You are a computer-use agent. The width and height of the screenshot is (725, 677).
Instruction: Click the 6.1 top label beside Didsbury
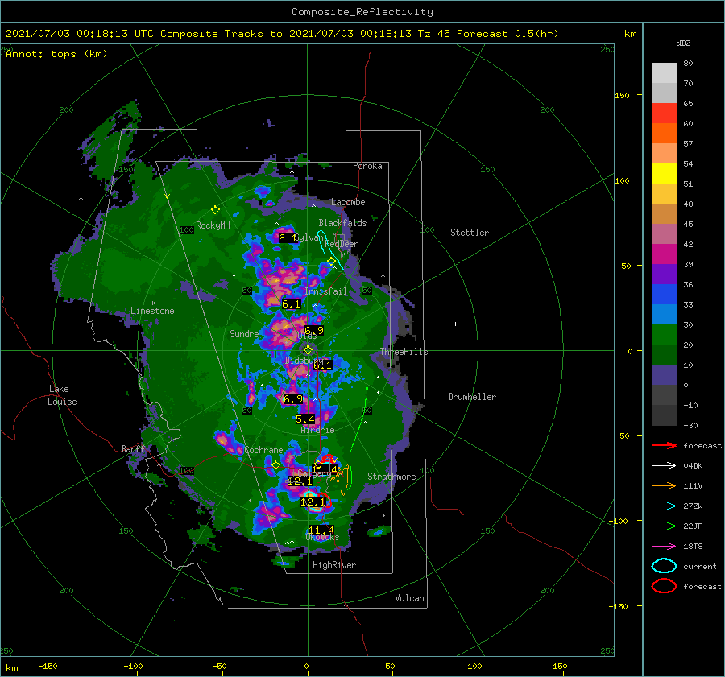click(323, 365)
